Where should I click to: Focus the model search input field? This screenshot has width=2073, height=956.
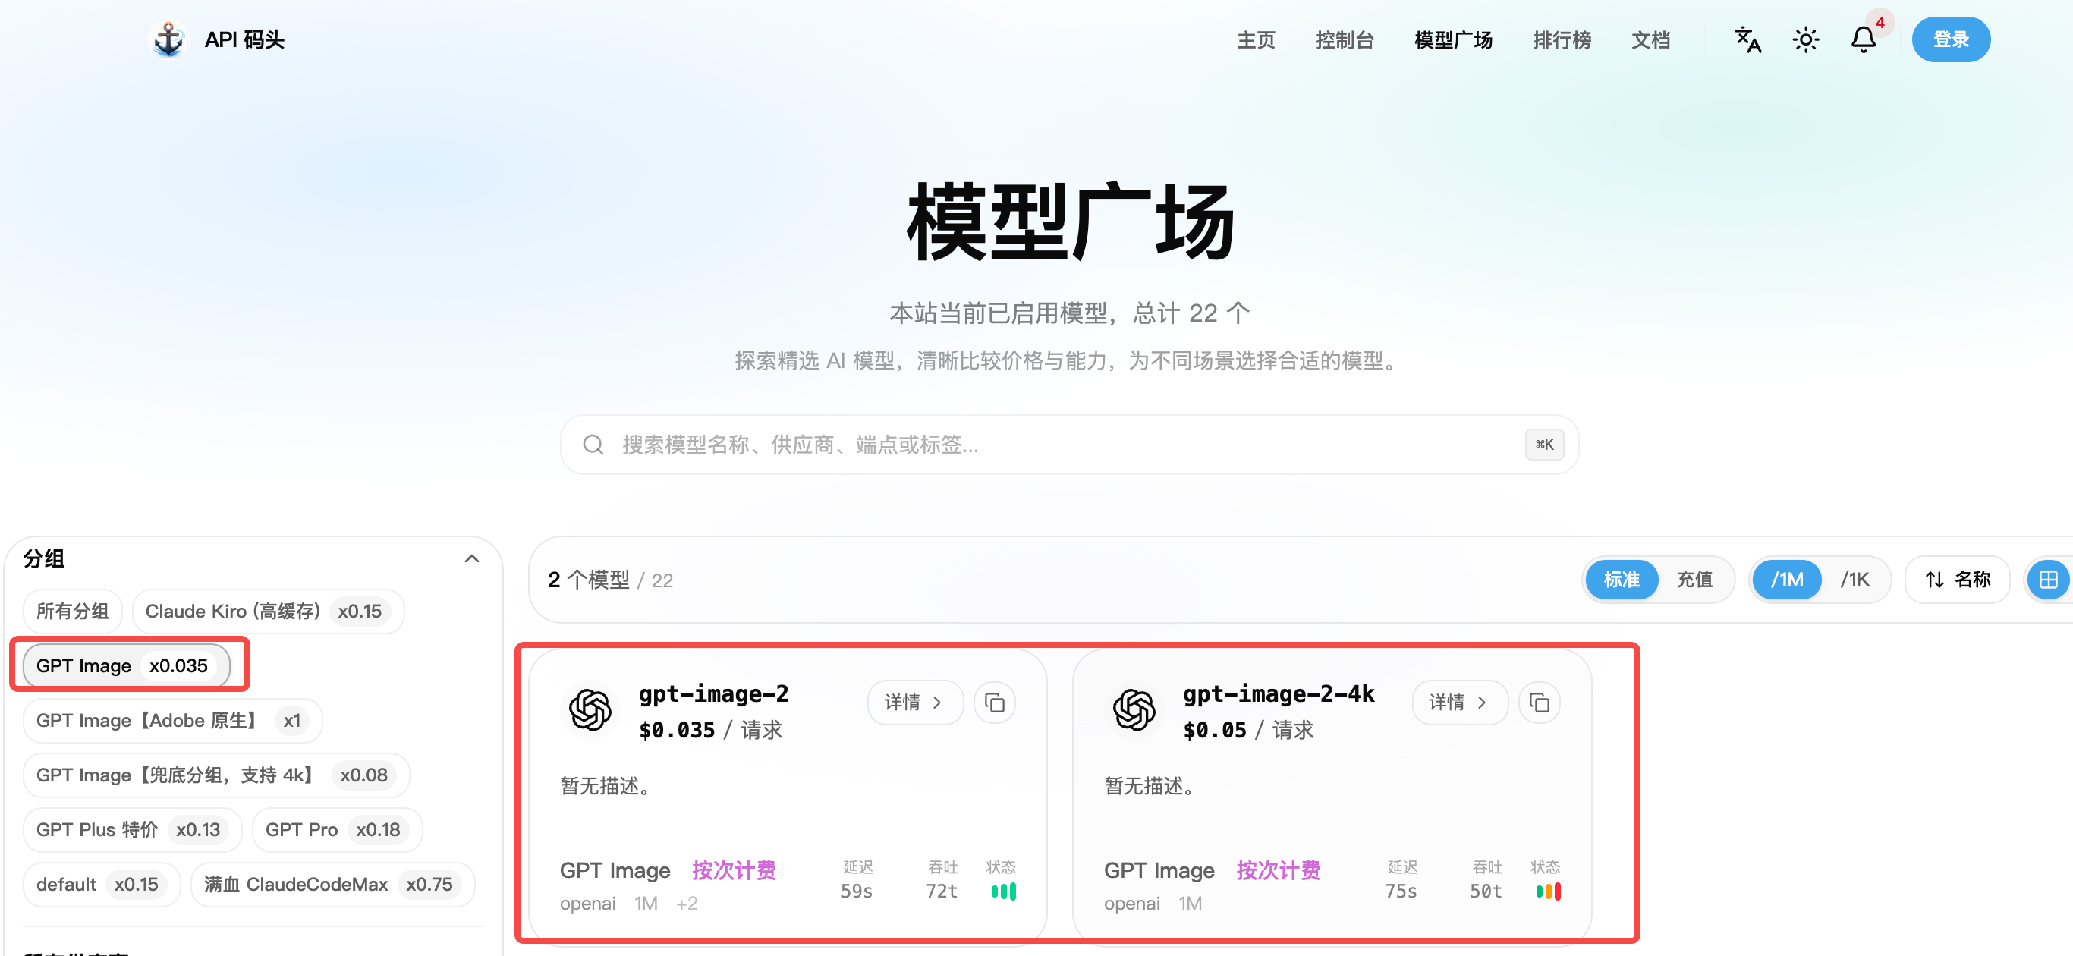1068,445
